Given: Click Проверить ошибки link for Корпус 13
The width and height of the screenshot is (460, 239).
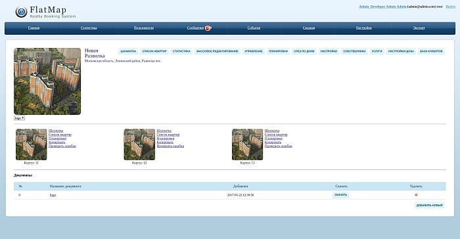Looking at the screenshot, I should click(279, 146).
